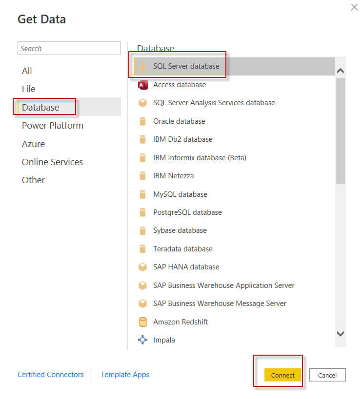
Task: Click the connector list scrollbar thumb
Action: tap(341, 129)
